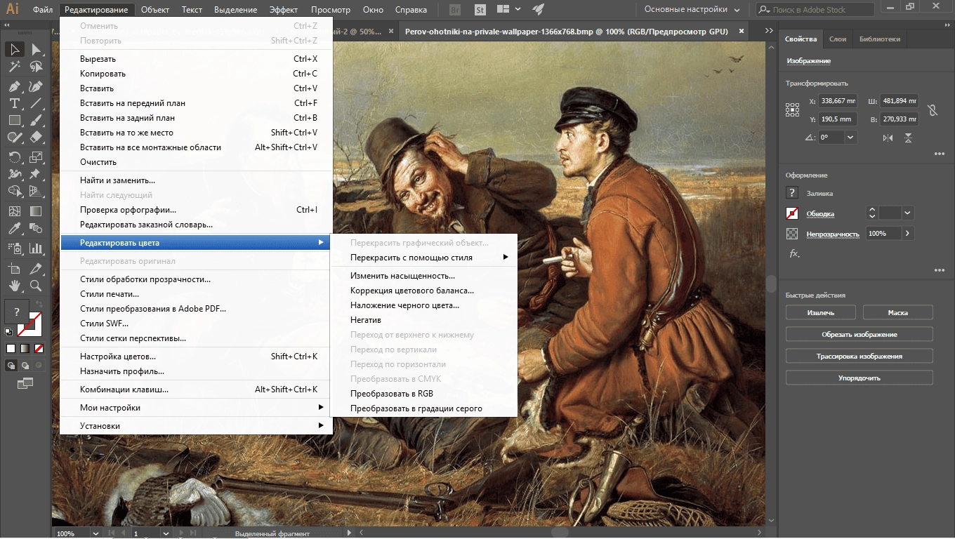
Task: Expand the rotation angle dropdown
Action: (x=851, y=138)
